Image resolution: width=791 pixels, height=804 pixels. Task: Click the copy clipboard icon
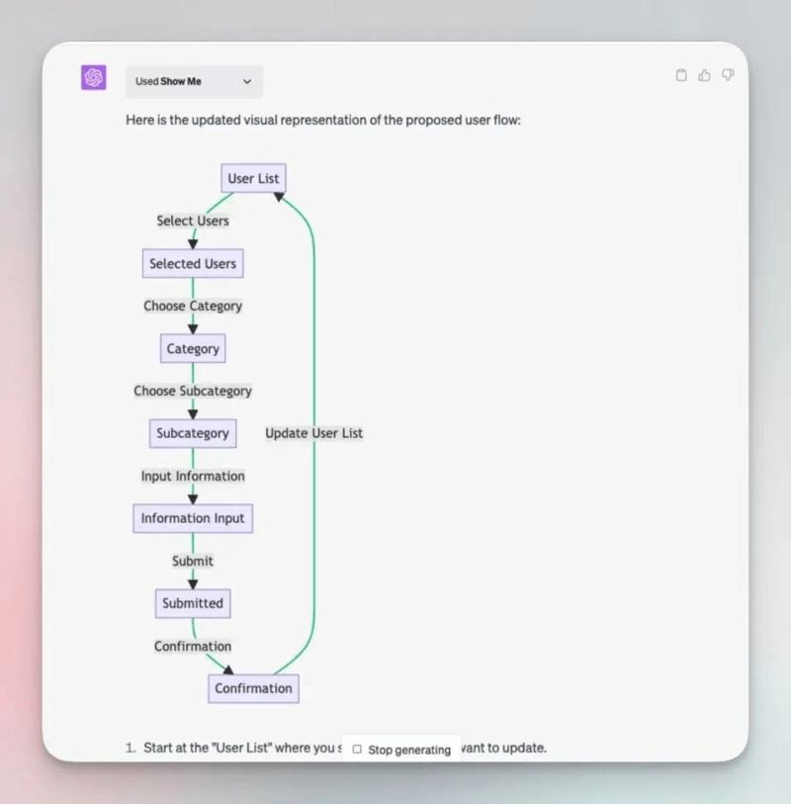pyautogui.click(x=681, y=75)
